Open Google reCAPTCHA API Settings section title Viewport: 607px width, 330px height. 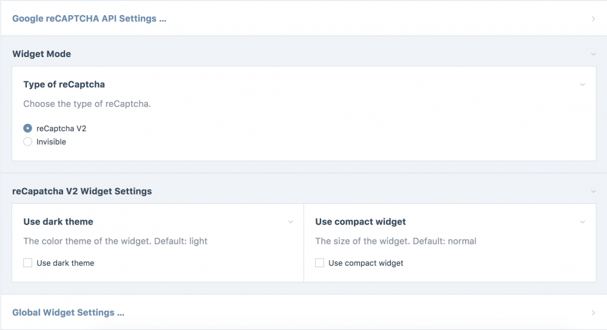[x=89, y=19]
